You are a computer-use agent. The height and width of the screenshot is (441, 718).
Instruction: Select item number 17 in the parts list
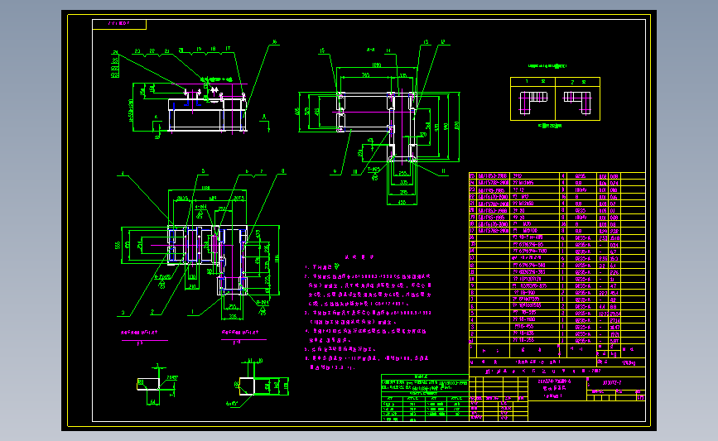click(473, 231)
